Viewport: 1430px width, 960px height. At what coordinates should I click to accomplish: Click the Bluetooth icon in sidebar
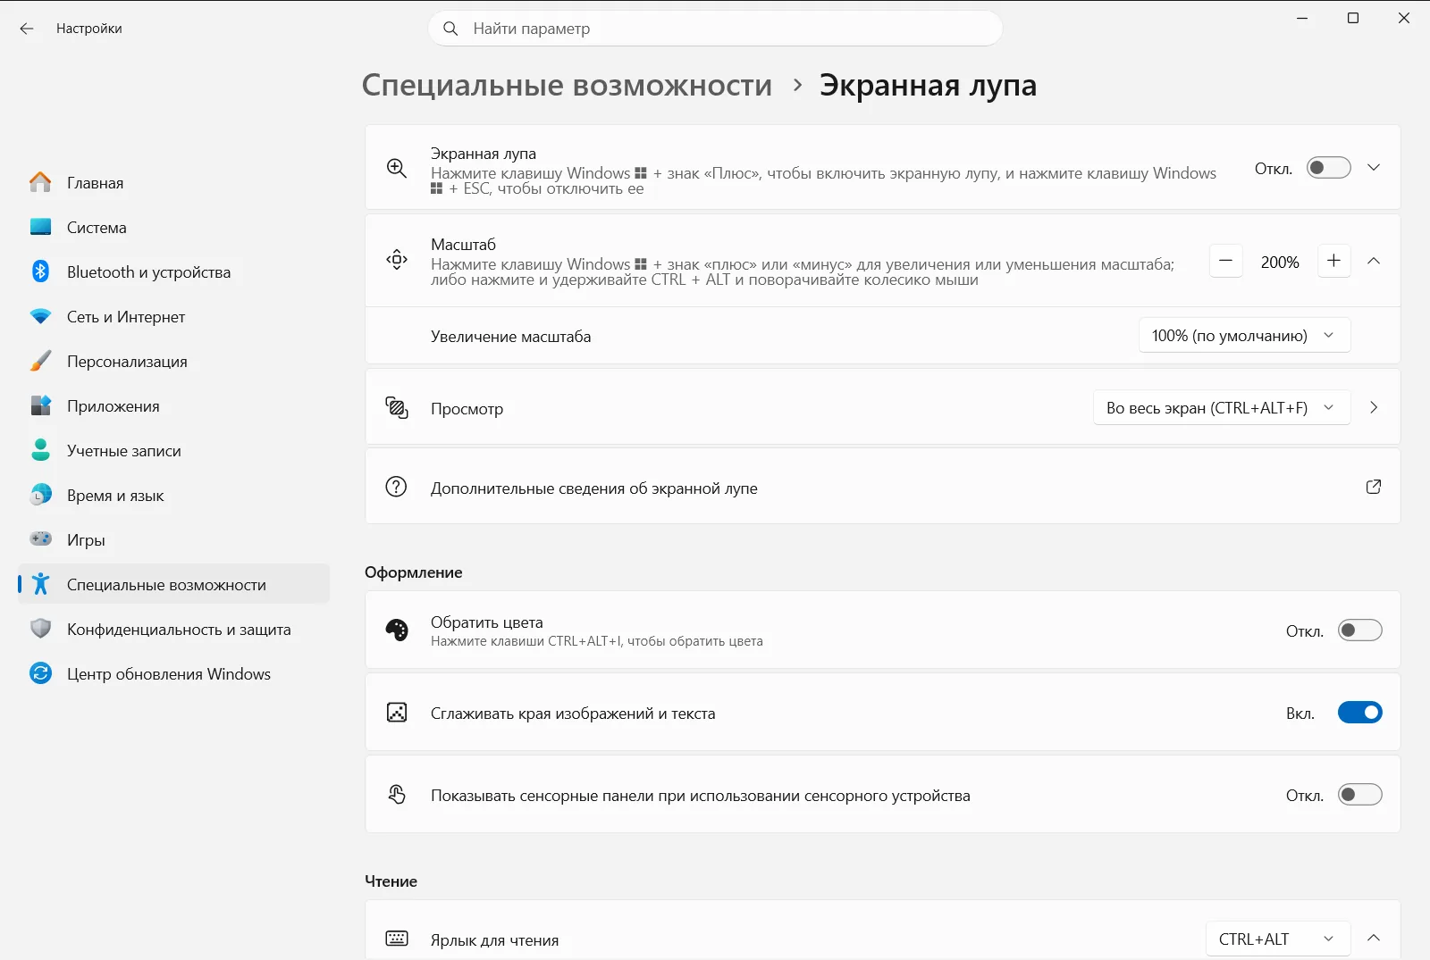40,271
